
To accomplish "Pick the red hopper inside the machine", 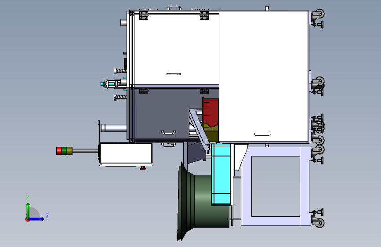I will 210,112.
